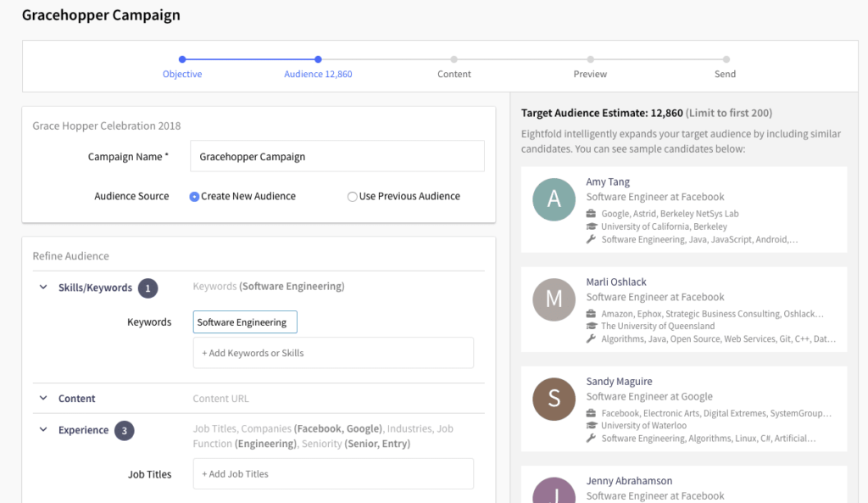This screenshot has height=503, width=868.
Task: Open Marli Oshlack's candidate profile
Action: pos(616,282)
